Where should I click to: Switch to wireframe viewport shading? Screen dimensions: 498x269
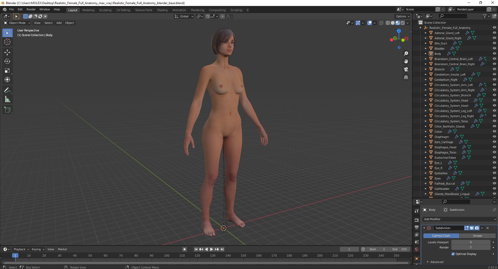point(388,23)
